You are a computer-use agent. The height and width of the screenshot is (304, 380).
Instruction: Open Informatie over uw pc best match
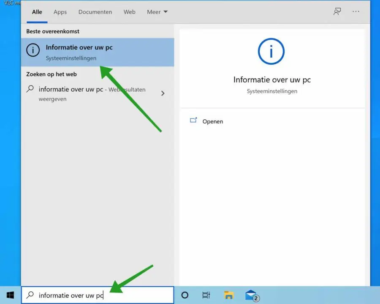[x=98, y=52]
